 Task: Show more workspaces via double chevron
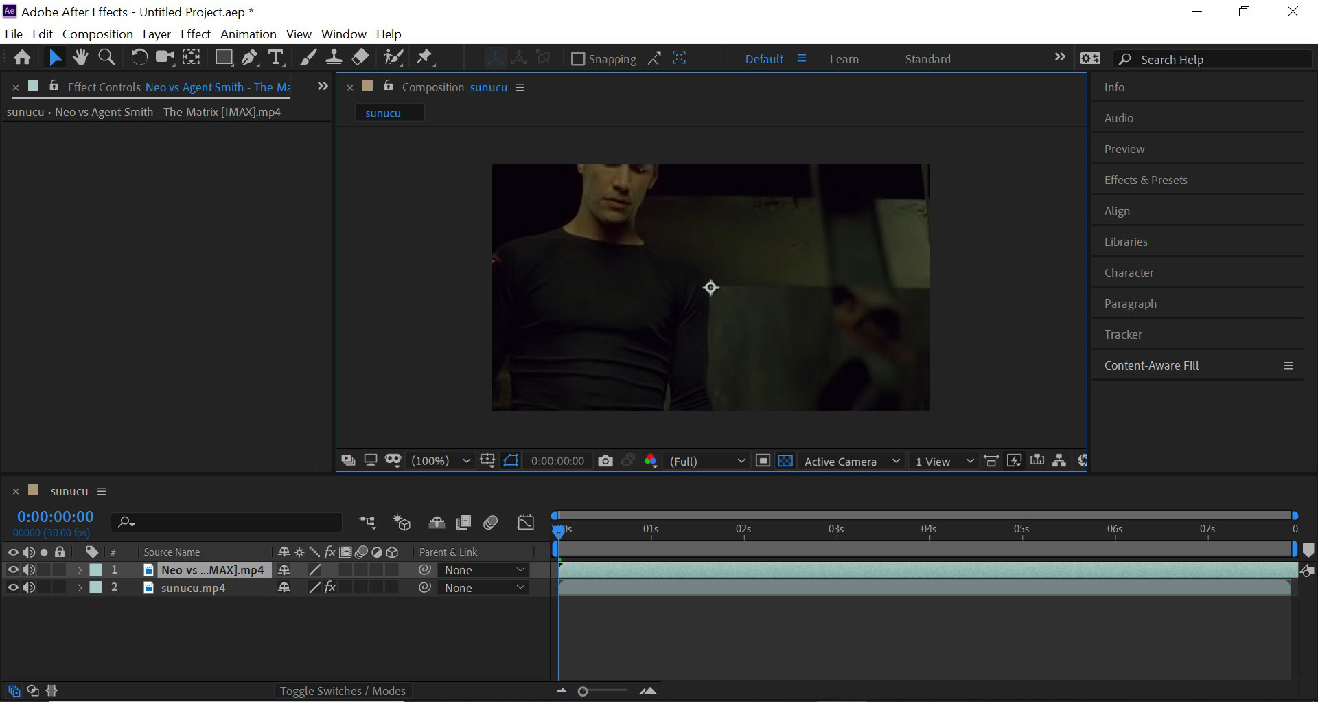pos(1060,57)
